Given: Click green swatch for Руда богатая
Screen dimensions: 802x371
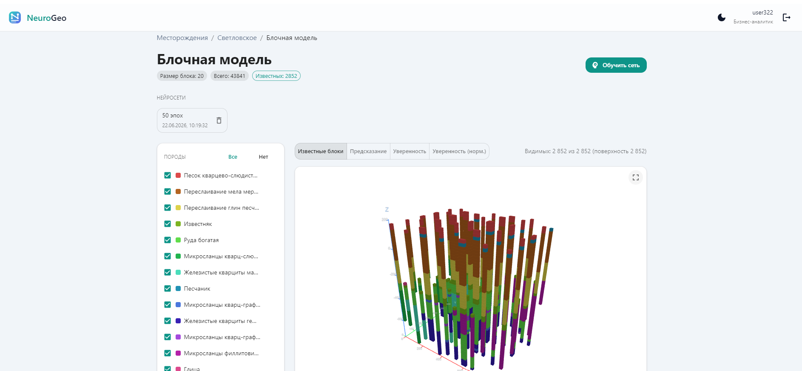Looking at the screenshot, I should coord(178,240).
